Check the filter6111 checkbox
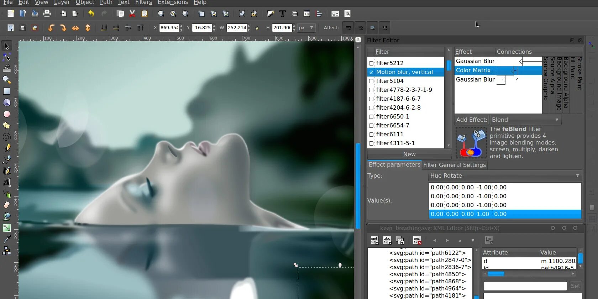This screenshot has height=299, width=598. coord(371,135)
